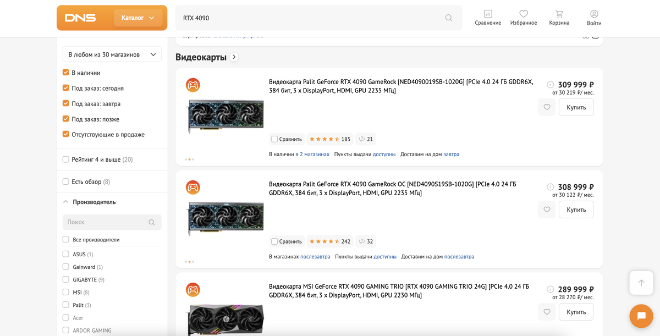Open в 2 магазинах availability link
Screen dimensions: 660x336
pos(312,155)
